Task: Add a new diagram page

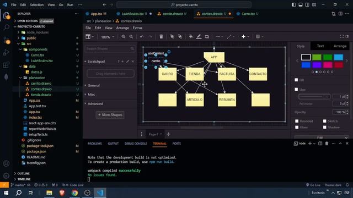Action: (x=168, y=134)
